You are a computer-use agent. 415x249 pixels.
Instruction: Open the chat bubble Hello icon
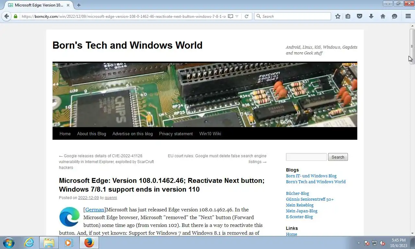pyautogui.click(x=395, y=16)
